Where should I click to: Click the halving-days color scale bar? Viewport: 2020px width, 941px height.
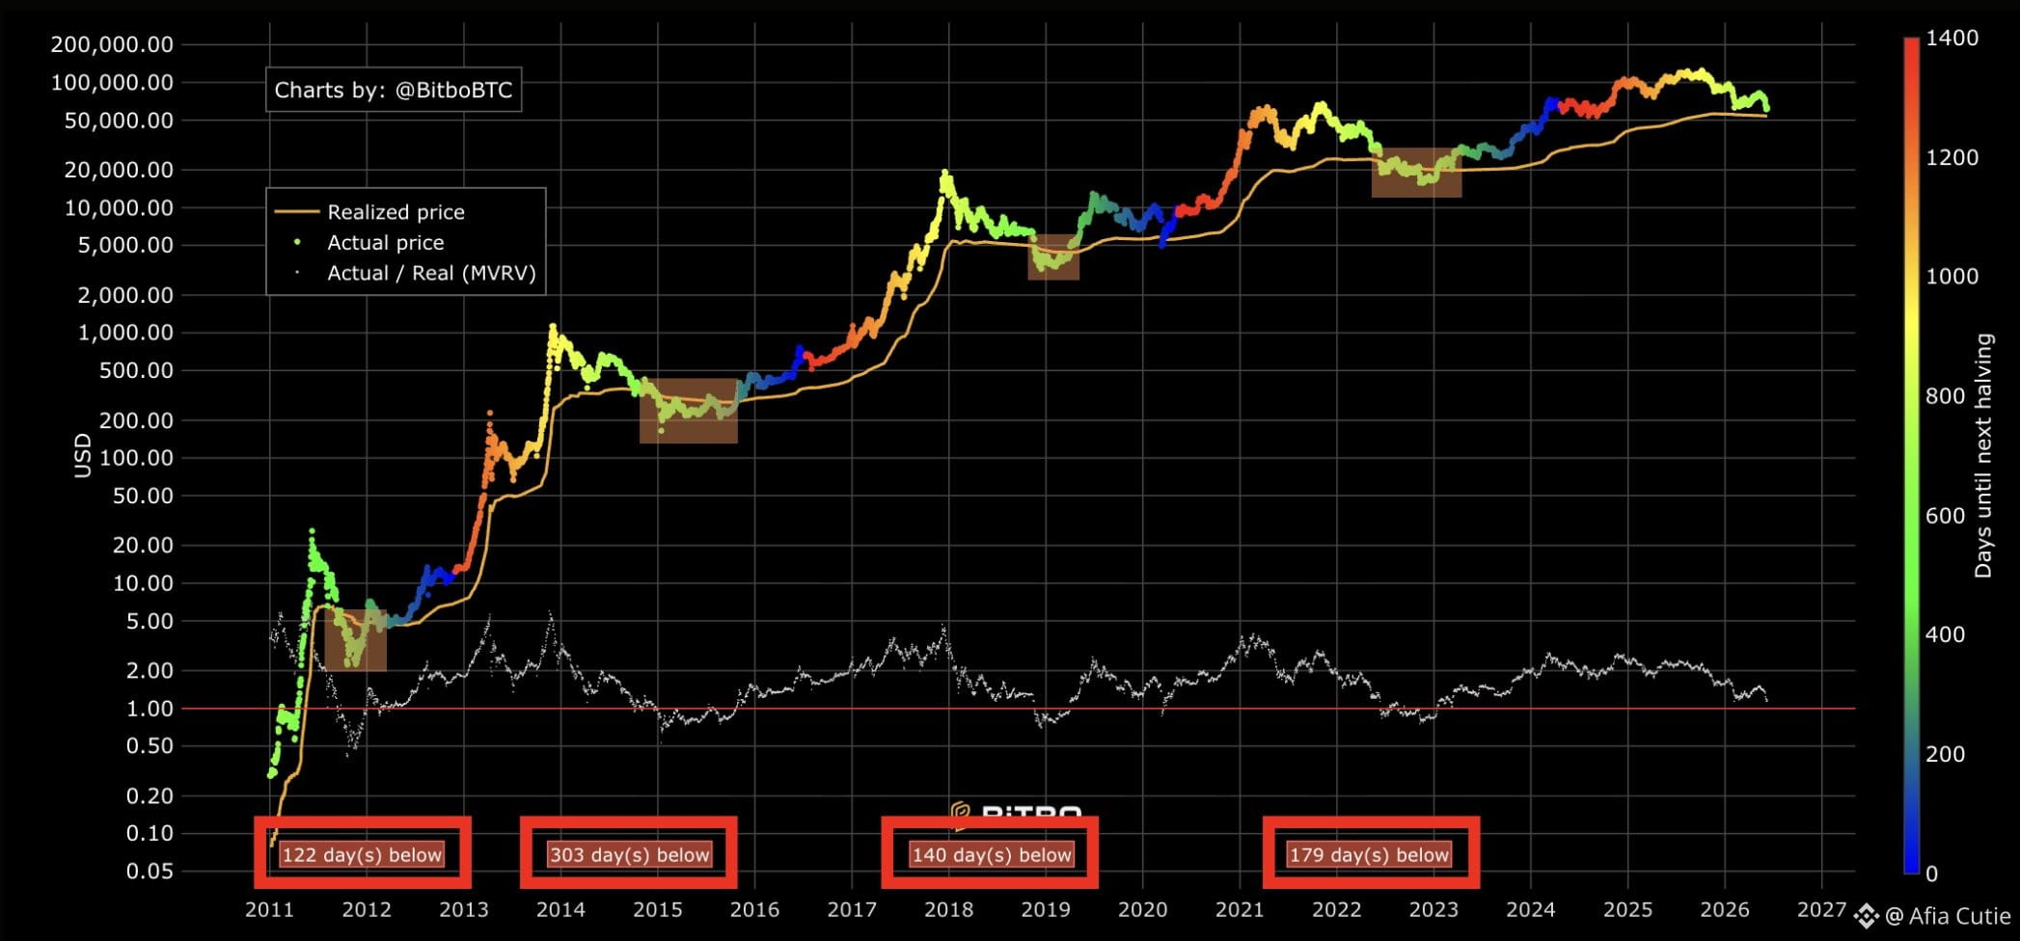[1911, 455]
